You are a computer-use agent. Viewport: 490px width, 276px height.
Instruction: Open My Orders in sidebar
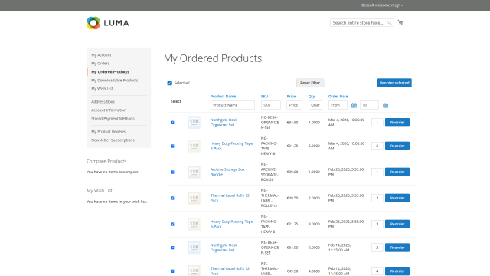[x=100, y=63]
